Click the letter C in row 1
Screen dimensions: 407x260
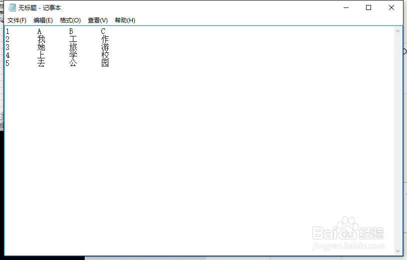click(103, 31)
